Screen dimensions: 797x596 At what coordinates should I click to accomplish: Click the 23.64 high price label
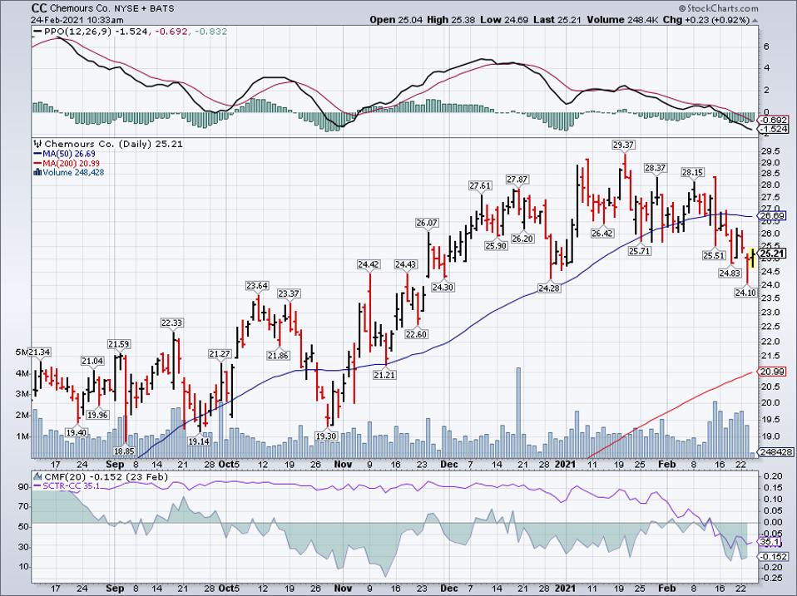click(257, 286)
